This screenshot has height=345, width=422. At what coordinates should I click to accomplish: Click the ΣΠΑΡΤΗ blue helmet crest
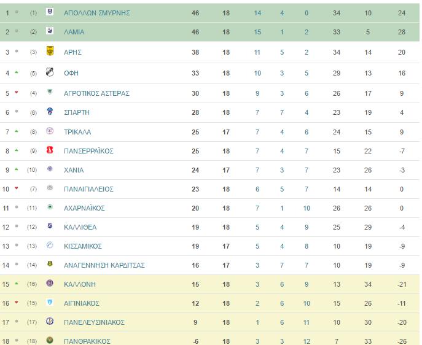(x=50, y=111)
